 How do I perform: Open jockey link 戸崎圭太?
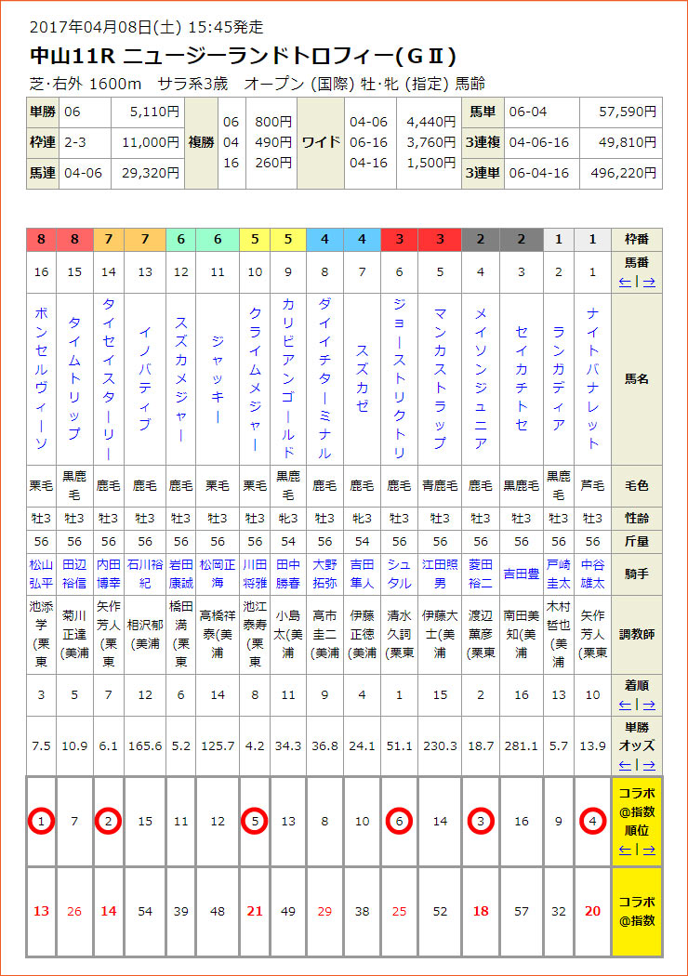[x=559, y=574]
